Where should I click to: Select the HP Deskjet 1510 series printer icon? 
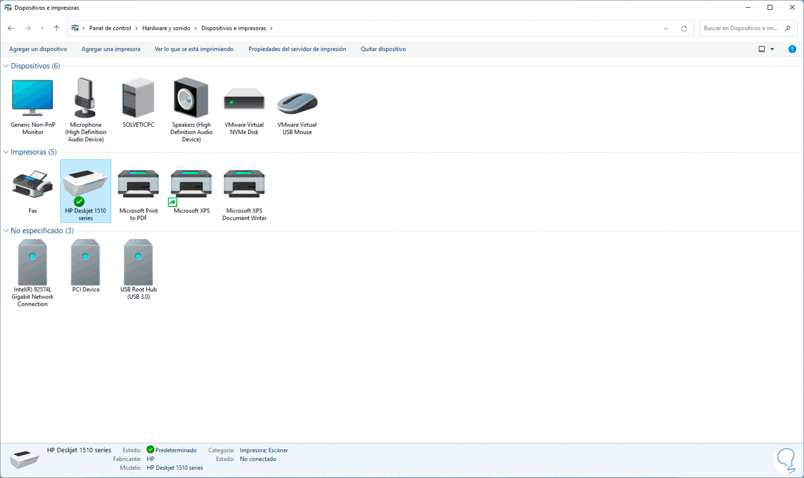[85, 183]
